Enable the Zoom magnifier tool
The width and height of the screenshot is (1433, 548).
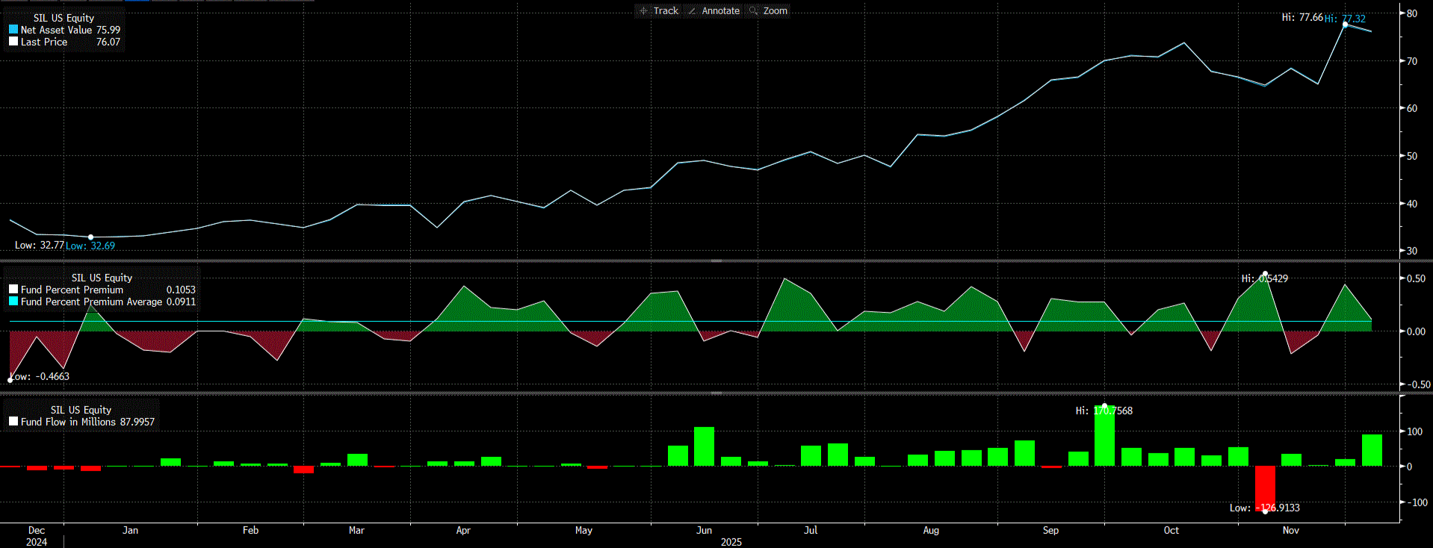768,10
